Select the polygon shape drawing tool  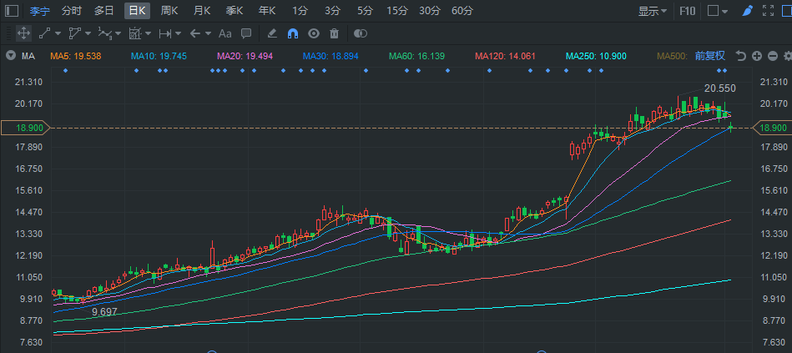pos(75,34)
